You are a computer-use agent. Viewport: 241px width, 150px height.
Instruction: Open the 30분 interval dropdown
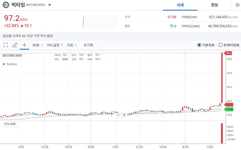point(37,45)
